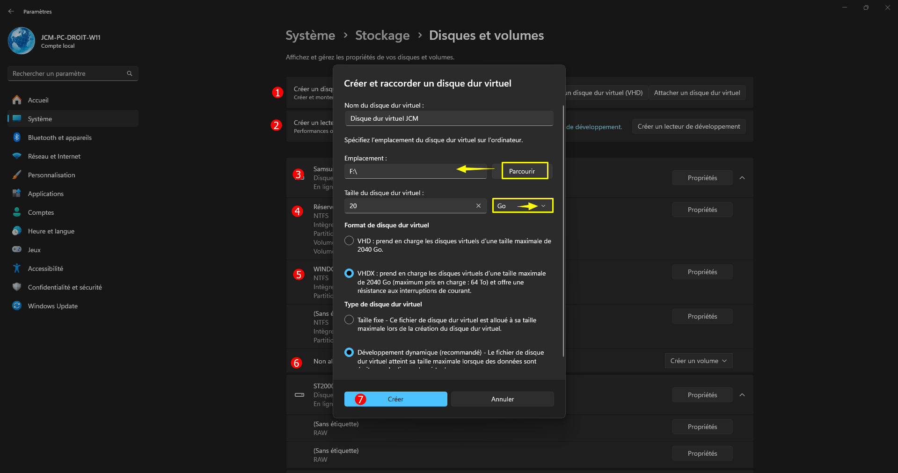The image size is (898, 473).
Task: Click the Accessibilité icon
Action: click(x=17, y=269)
